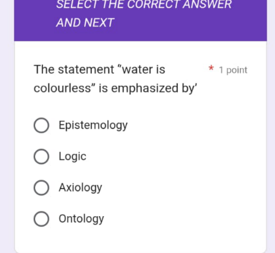
Task: Click the "Axiology" option label text
Action: [x=80, y=188]
